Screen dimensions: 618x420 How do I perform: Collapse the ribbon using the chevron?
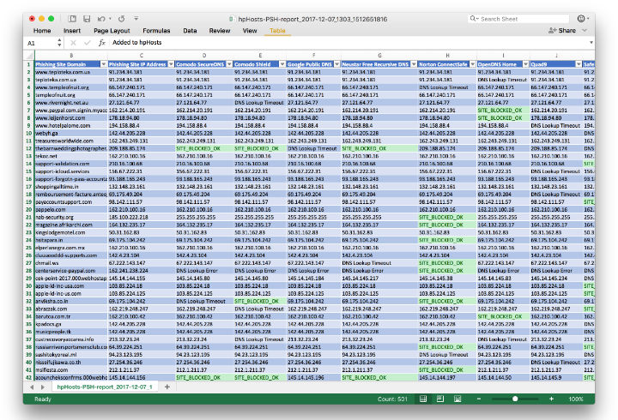pyautogui.click(x=585, y=30)
